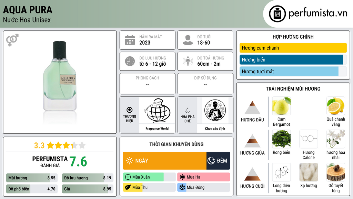Click the Cam Bergamot note image
This screenshot has width=353, height=199.
[x=281, y=106]
